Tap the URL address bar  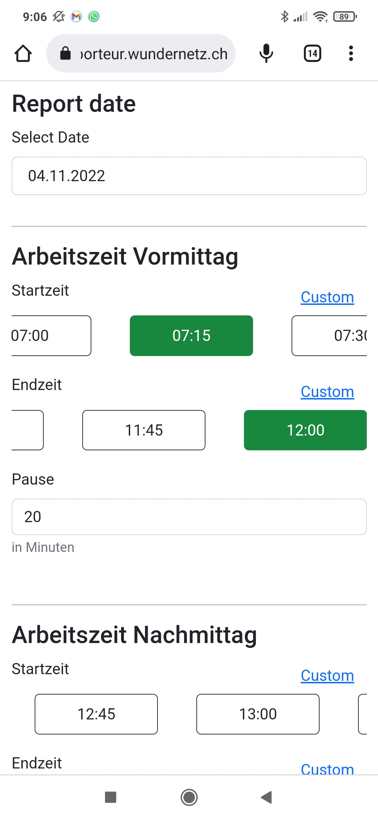pos(154,54)
